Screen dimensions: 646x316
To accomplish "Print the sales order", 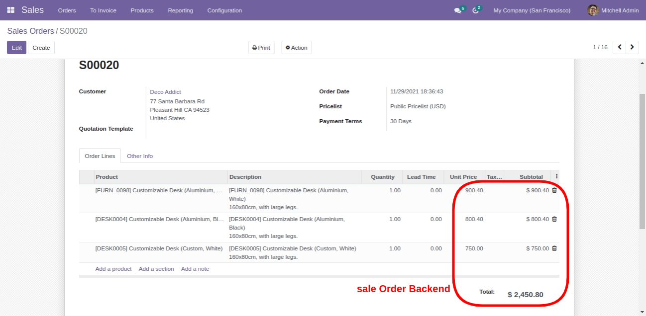I will (261, 48).
